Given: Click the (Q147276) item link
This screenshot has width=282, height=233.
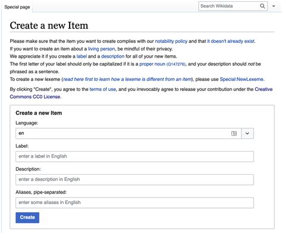Looking at the screenshot, I should coord(176,64).
